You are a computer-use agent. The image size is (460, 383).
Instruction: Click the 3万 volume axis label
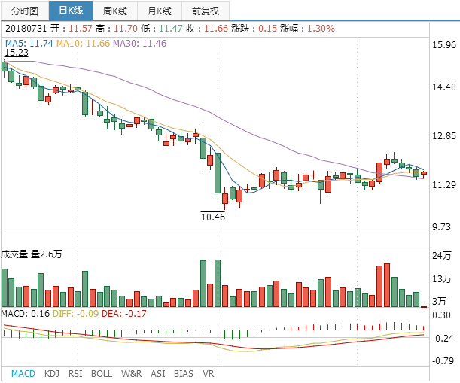(439, 301)
